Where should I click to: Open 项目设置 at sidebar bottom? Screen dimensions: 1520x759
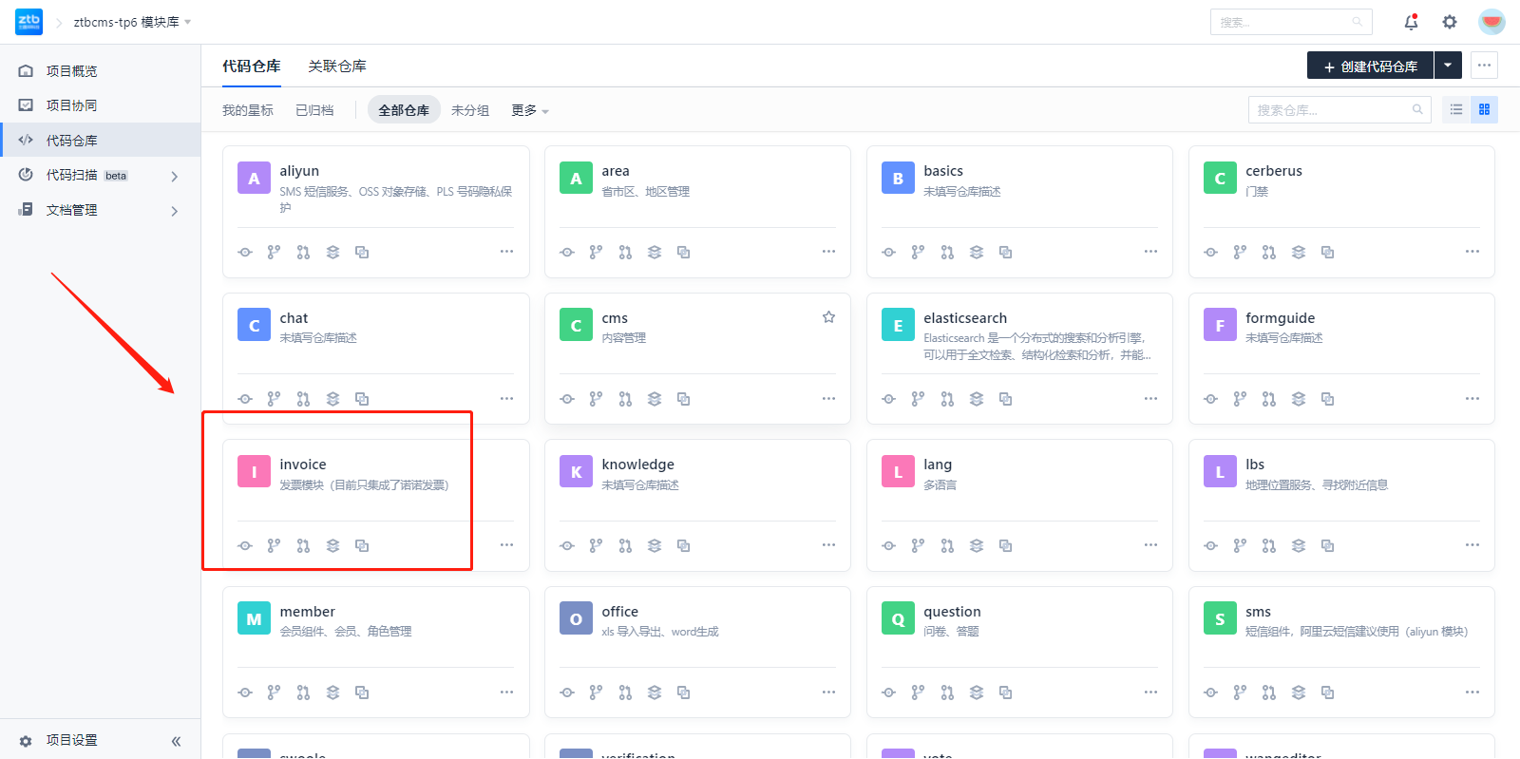71,741
